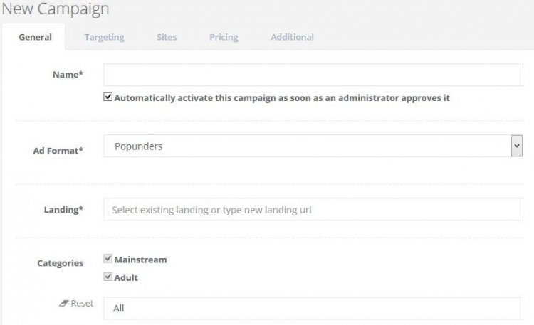Image resolution: width=534 pixels, height=325 pixels.
Task: Uncheck the Mainstream category checkbox
Action: [108, 260]
